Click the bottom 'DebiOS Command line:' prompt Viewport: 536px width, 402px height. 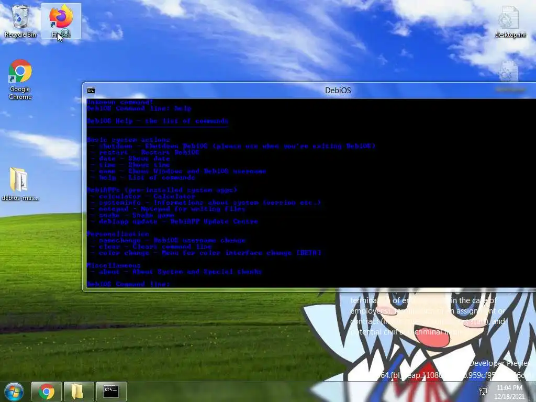(x=128, y=284)
